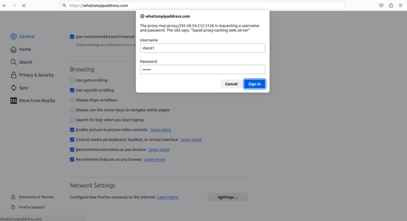Open the Home settings category
This screenshot has height=221, width=407.
tap(25, 49)
